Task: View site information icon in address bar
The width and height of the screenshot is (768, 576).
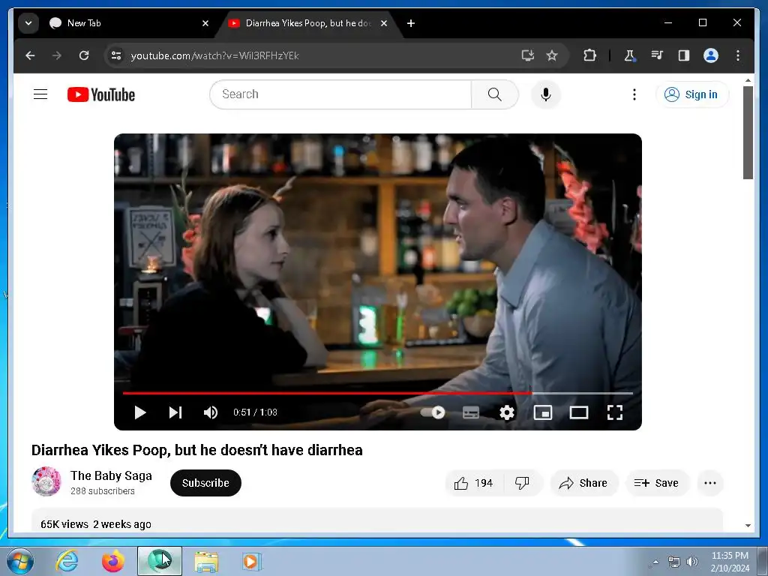Action: click(x=116, y=55)
